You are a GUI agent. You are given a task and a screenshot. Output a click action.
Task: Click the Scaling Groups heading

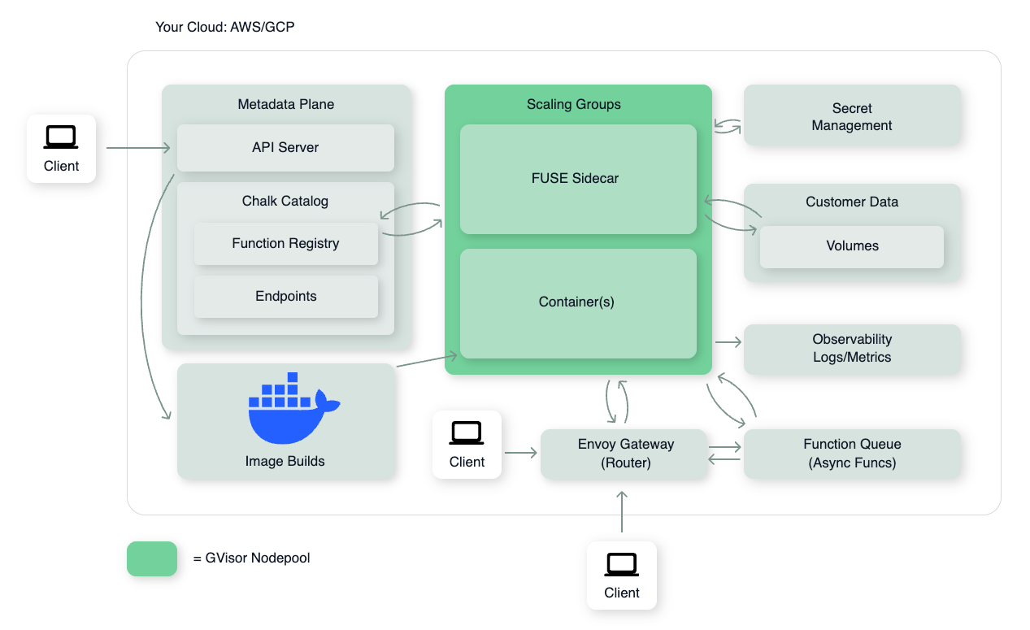tap(574, 104)
